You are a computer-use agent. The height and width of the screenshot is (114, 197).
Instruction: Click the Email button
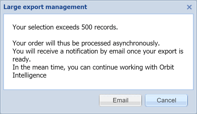(x=120, y=100)
